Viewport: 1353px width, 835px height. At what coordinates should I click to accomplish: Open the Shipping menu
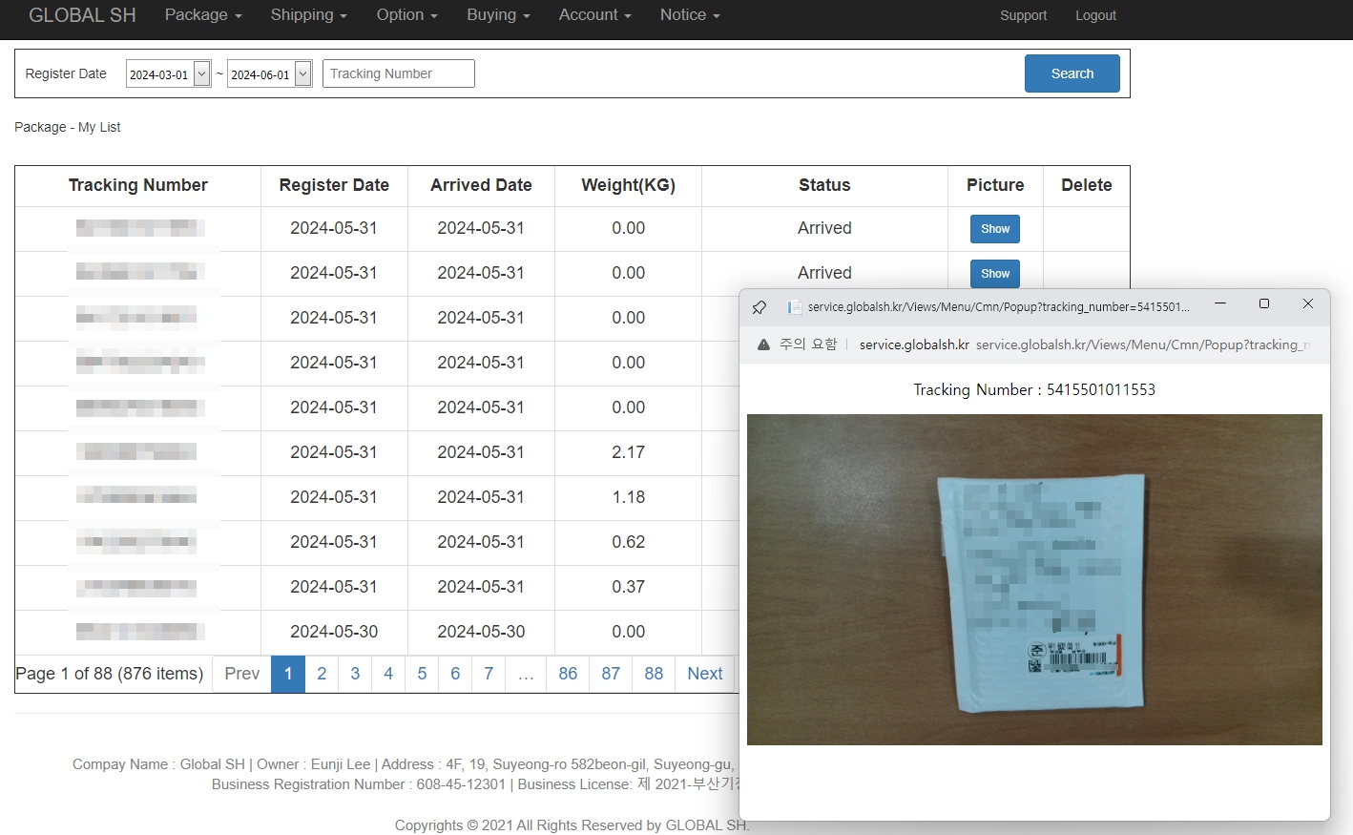click(x=308, y=15)
